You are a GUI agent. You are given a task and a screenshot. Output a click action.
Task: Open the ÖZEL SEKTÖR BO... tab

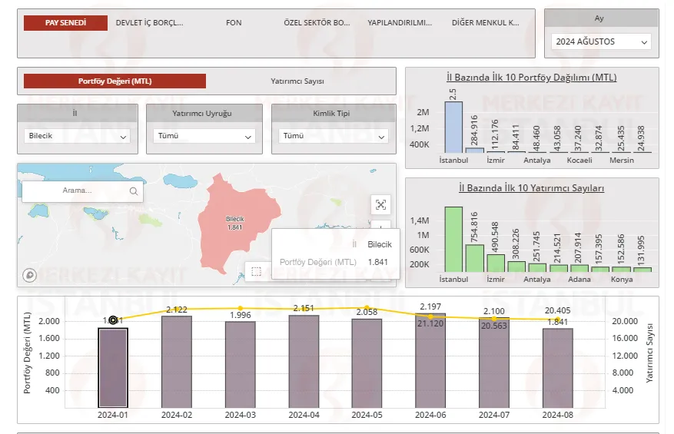tap(317, 23)
